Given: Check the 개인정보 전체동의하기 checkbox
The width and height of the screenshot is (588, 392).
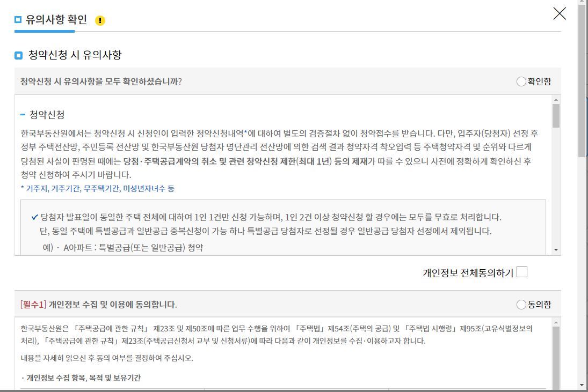Looking at the screenshot, I should pos(522,272).
